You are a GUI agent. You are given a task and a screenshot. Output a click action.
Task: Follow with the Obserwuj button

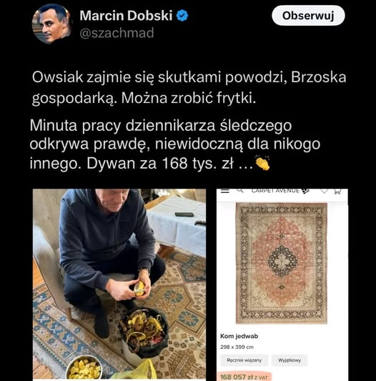308,16
